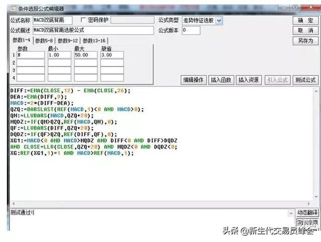Place cursor on the AND CLOSE=LLV line
This screenshot has width=321, height=242.
[x=94, y=147]
